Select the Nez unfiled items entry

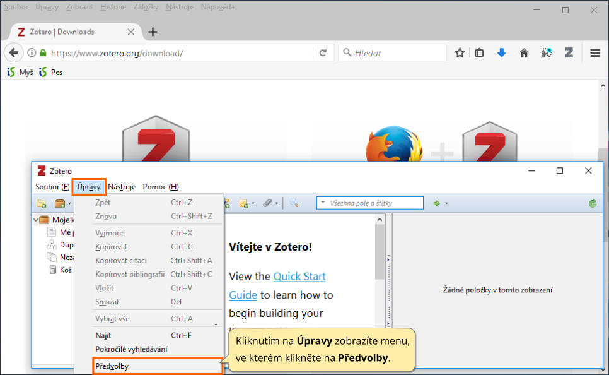[x=60, y=257]
